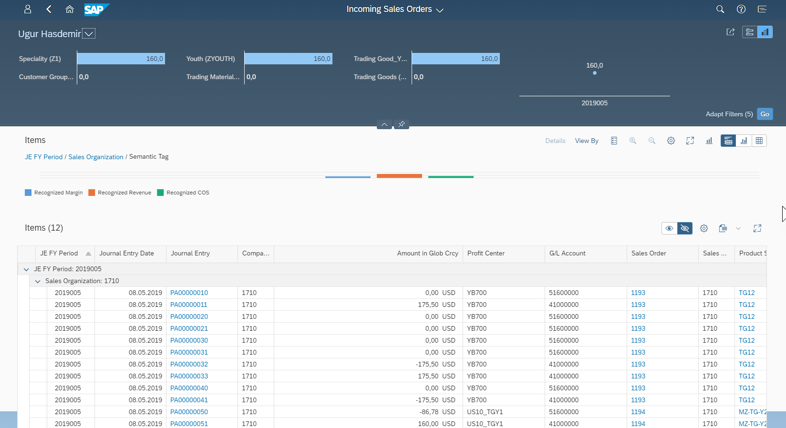This screenshot has height=428, width=786.
Task: Select the Youth (ZYOUTH) bar
Action: click(289, 59)
